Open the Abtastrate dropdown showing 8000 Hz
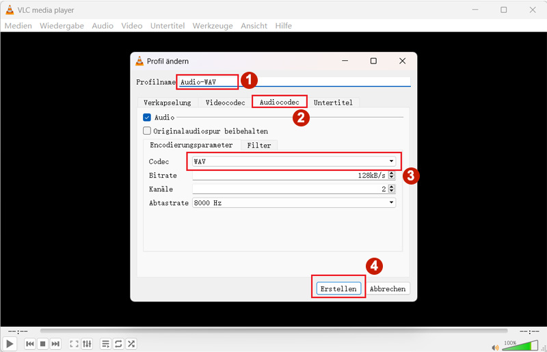The image size is (547, 352). coord(294,203)
